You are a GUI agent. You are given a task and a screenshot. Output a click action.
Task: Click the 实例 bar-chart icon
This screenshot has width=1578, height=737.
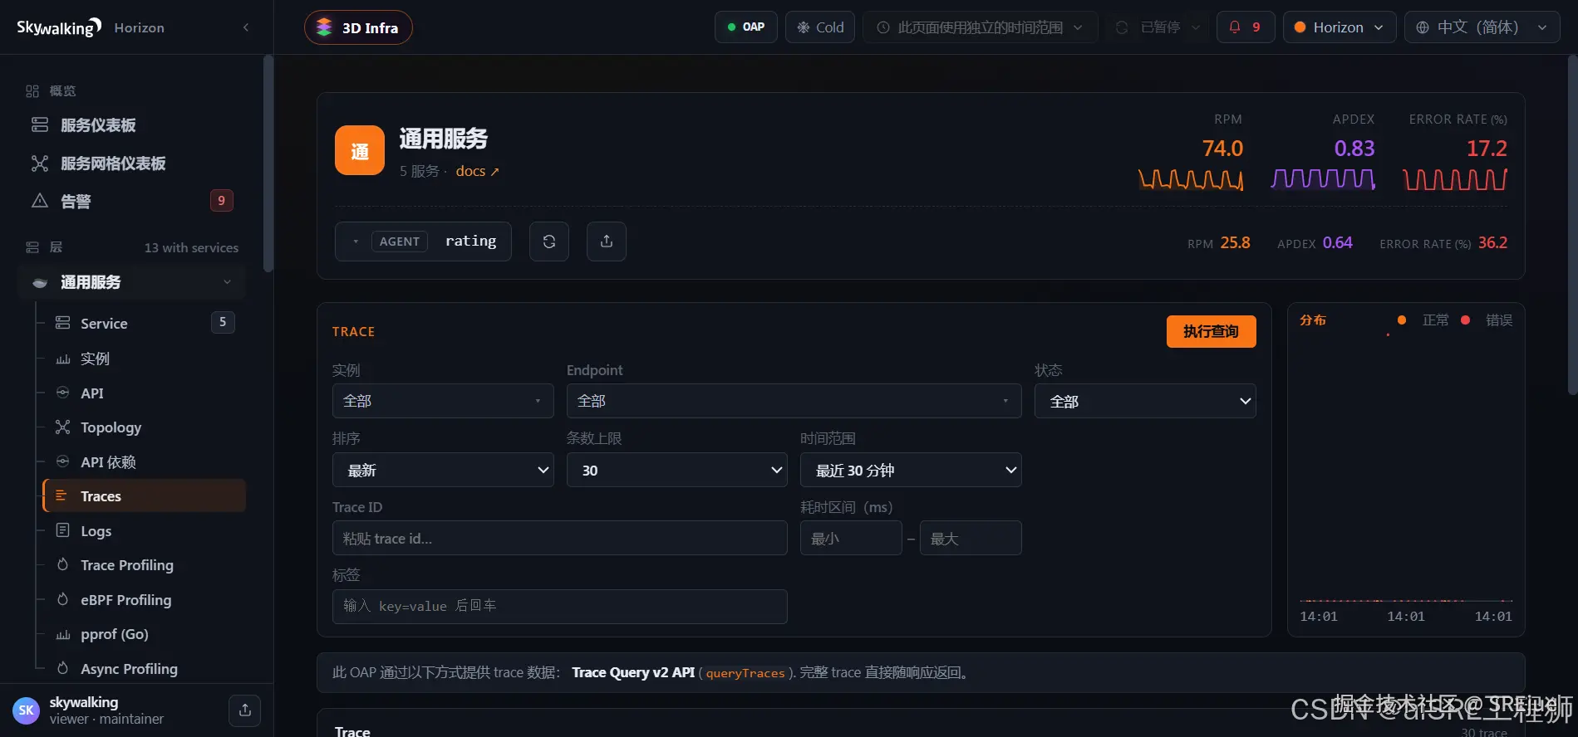tap(62, 359)
